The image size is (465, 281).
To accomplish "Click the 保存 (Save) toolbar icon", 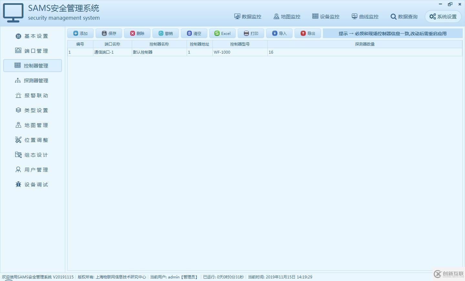I will click(108, 33).
